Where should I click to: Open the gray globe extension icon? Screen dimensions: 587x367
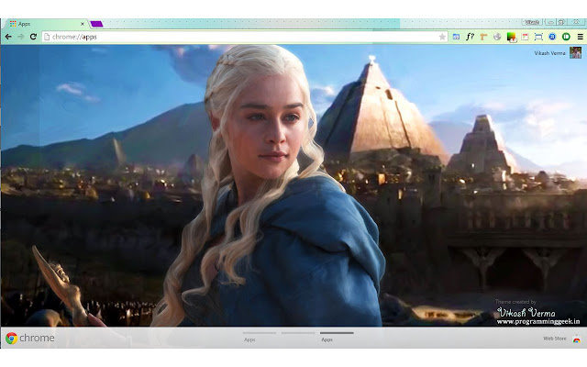pos(497,37)
